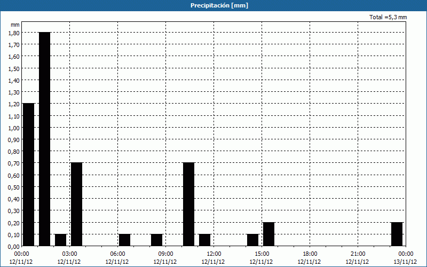Click the 0,10 mm bar after 06:00
The image size is (427, 267).
coord(125,240)
